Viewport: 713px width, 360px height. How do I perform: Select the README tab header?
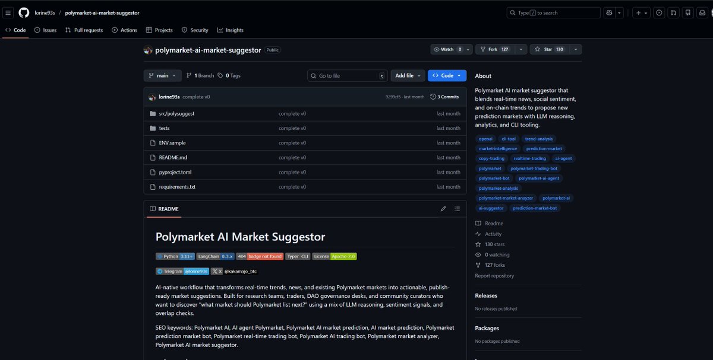pos(164,209)
